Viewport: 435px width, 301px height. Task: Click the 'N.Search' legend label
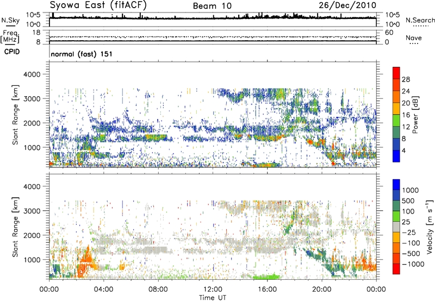tap(420, 20)
